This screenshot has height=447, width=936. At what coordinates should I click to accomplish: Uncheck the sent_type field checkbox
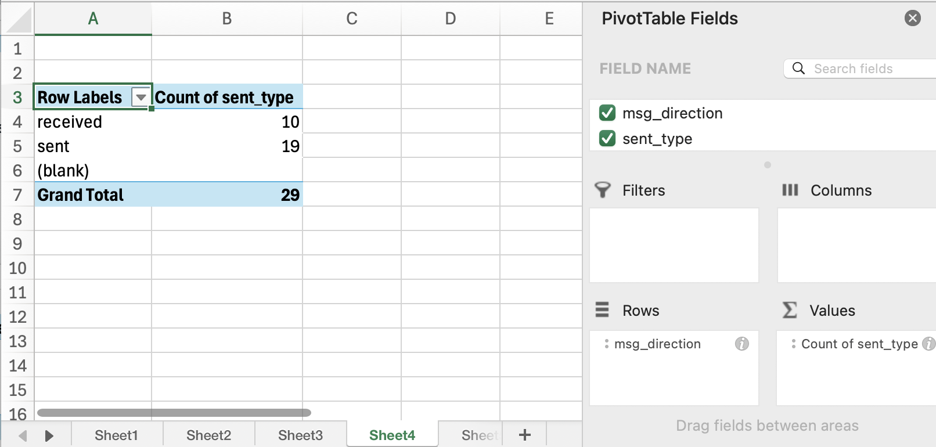click(x=607, y=138)
